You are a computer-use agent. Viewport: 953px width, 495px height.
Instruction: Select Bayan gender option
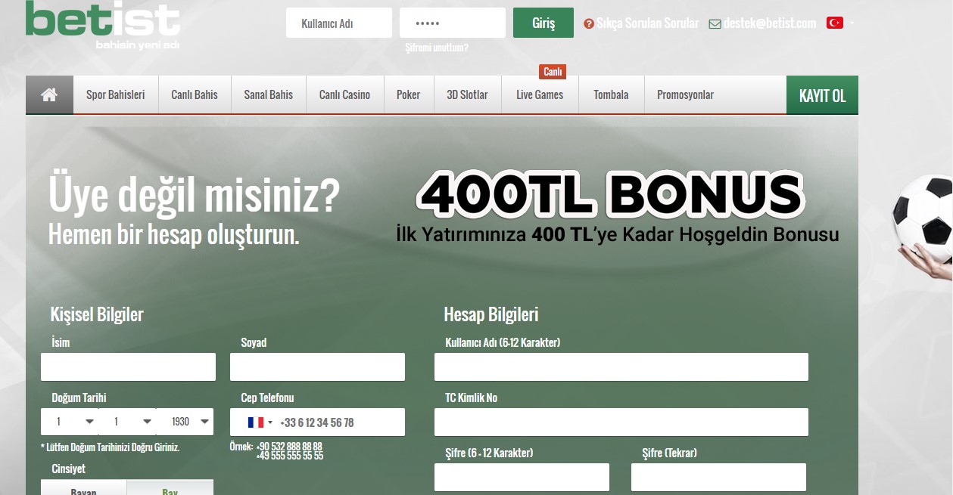(x=84, y=487)
